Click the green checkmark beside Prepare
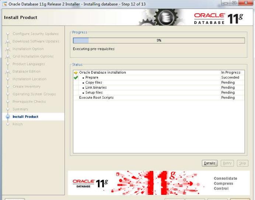The width and height of the screenshot is (255, 200). coord(76,78)
